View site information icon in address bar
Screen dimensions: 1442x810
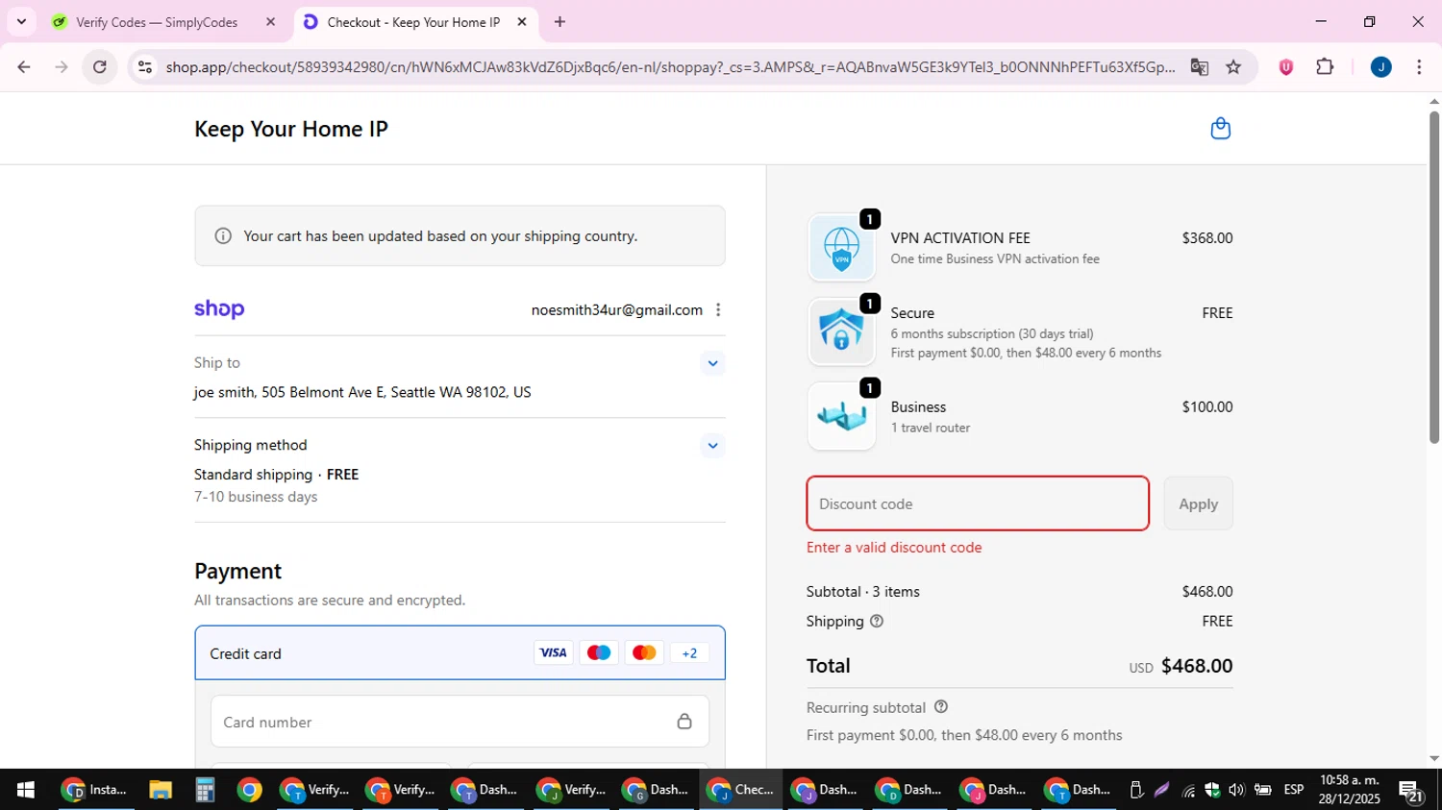[x=145, y=67]
